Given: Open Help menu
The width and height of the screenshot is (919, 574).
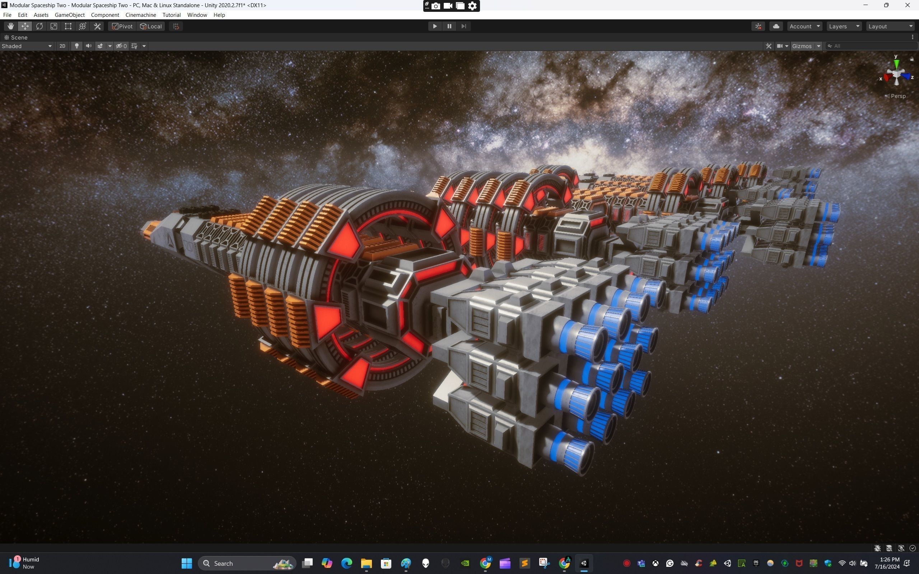Looking at the screenshot, I should click(219, 15).
